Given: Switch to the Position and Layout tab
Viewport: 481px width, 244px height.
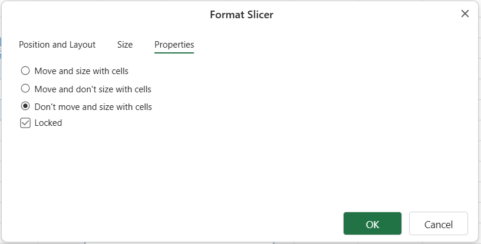Looking at the screenshot, I should tap(57, 45).
